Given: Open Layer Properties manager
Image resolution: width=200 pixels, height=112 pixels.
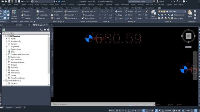Looking at the screenshot, I should 153,15.
